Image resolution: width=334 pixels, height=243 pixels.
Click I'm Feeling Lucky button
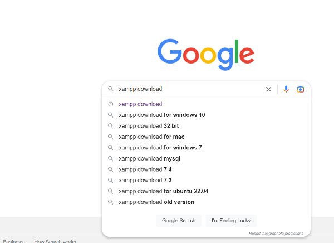point(231,221)
